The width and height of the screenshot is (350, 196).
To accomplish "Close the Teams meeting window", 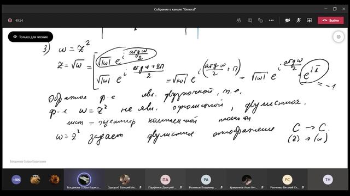I will tap(344, 9).
